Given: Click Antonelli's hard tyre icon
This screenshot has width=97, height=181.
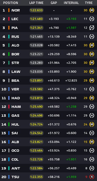Looking at the screenshot, I should pyautogui.click(x=92, y=168).
